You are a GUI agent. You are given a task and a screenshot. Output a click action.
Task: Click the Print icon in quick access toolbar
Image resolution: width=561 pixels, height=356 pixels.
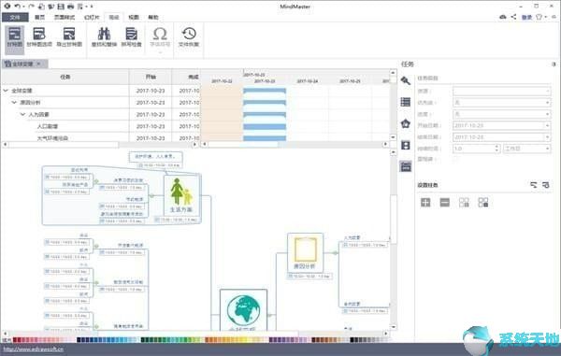70,7
